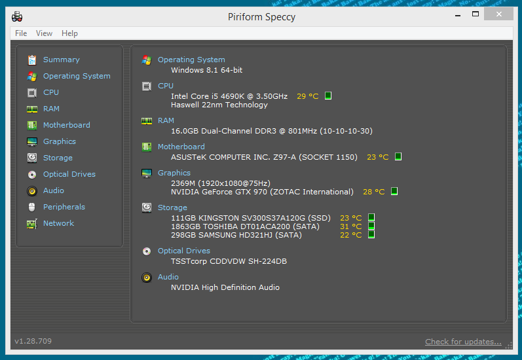Click the '111GB KINGSTON SV300S37A120G (SSD)' row
This screenshot has width=522, height=360.
click(x=251, y=218)
